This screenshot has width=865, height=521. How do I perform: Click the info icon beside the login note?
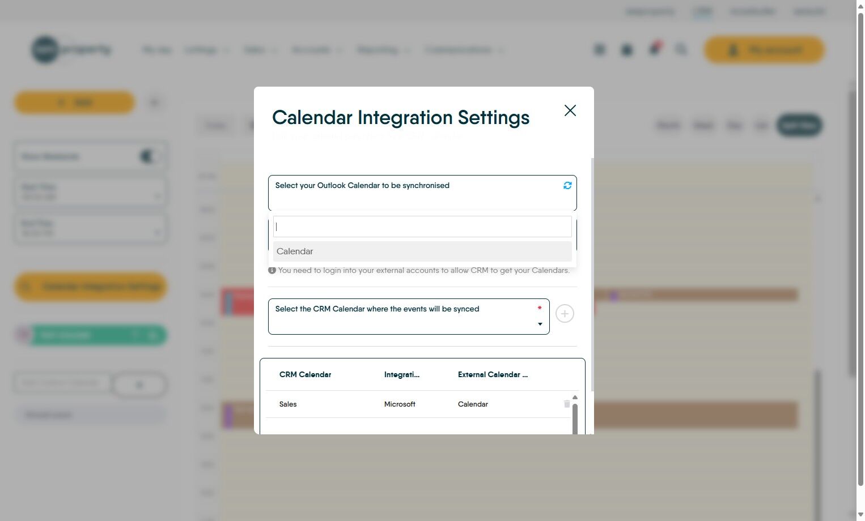click(x=272, y=270)
